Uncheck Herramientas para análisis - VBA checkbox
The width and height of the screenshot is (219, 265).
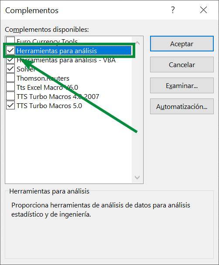10,60
